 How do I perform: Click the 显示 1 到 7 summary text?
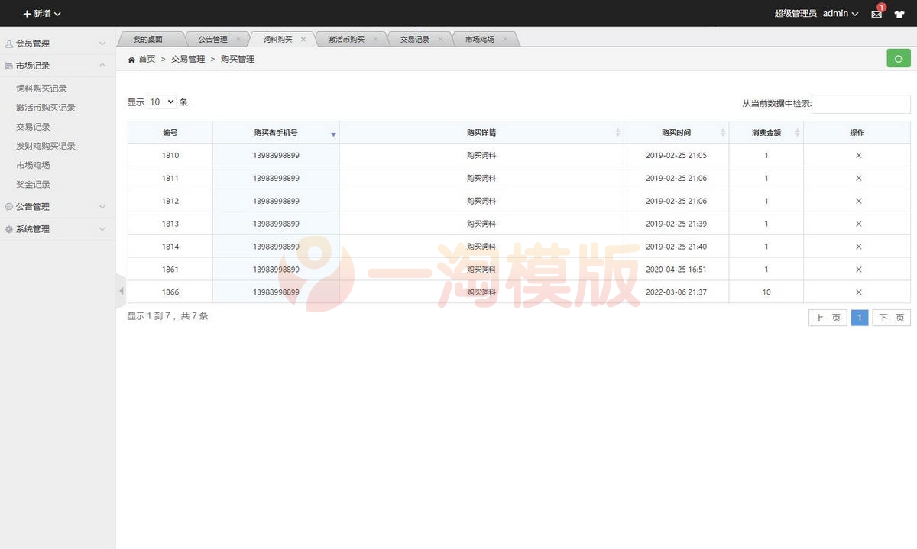coord(167,316)
